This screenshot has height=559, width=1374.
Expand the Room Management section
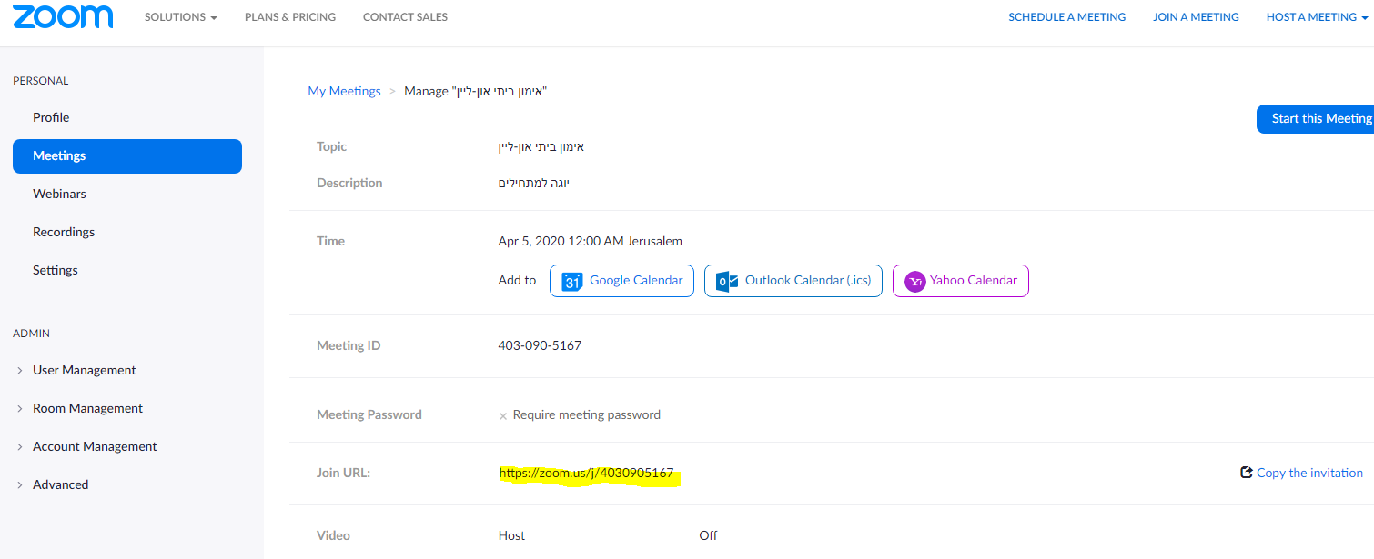tap(87, 408)
